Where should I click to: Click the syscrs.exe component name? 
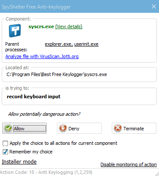pyautogui.click(x=41, y=26)
